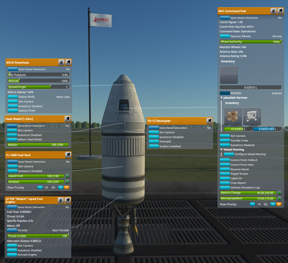Pin the FL-T400 Fuel Tank window
This screenshot has width=288, height=263.
pyautogui.click(x=68, y=155)
